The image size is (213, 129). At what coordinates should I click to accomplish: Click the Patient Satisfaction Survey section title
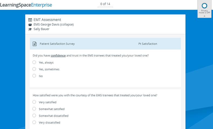(x=57, y=44)
